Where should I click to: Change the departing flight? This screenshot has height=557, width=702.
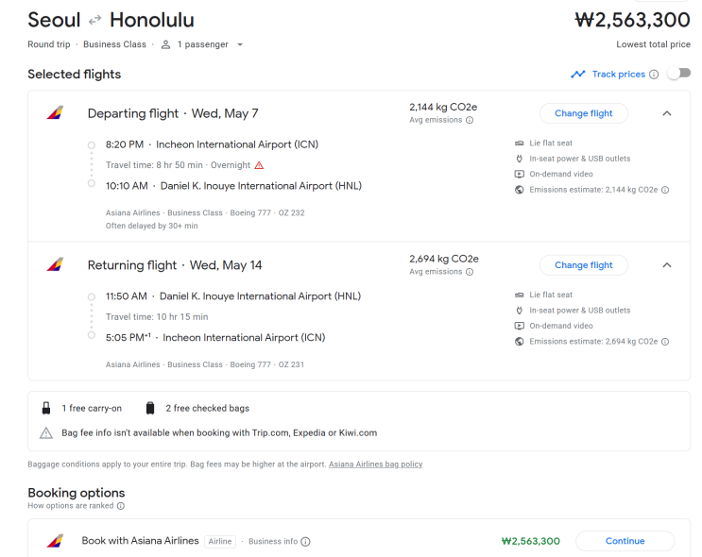(583, 113)
